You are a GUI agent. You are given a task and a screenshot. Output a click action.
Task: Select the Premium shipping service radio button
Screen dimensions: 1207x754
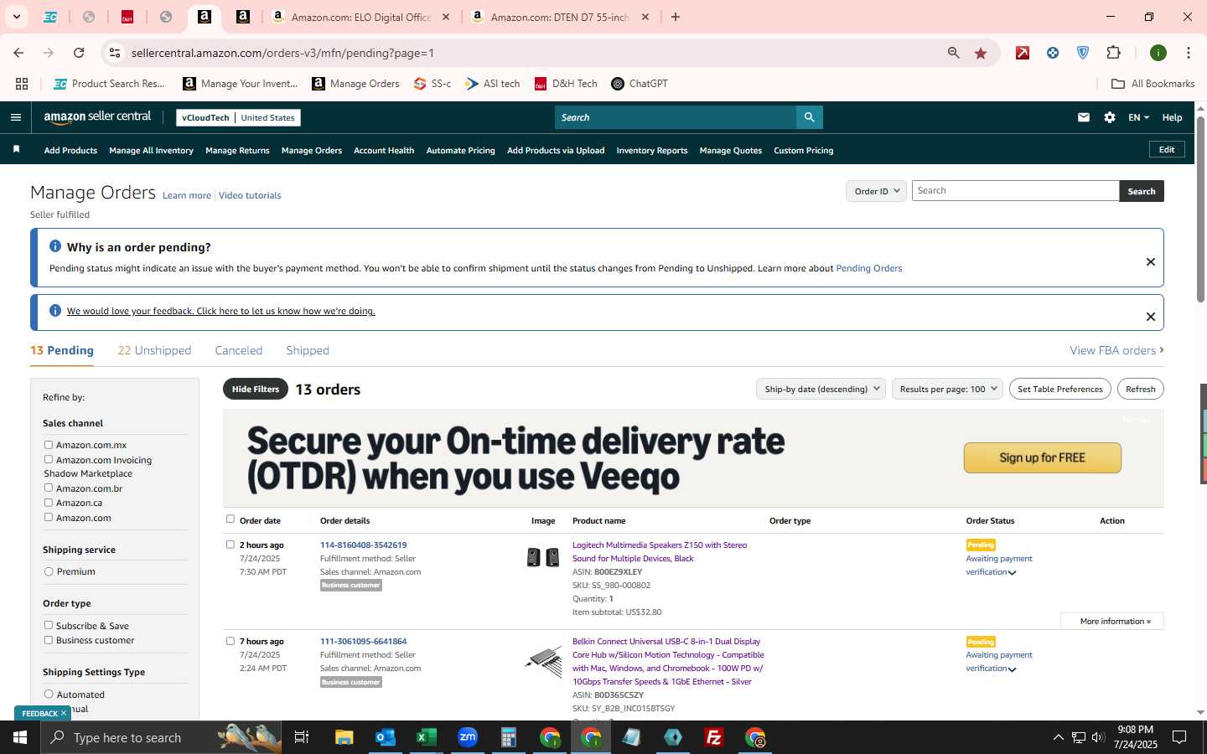pyautogui.click(x=49, y=571)
